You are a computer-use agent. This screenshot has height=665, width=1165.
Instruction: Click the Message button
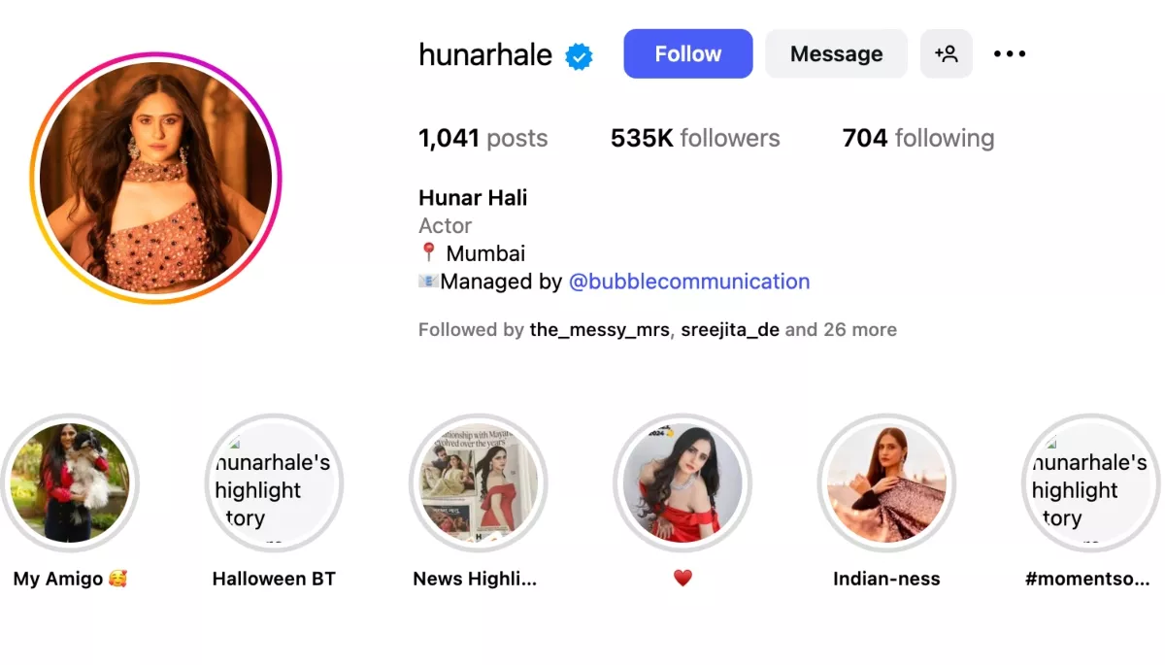coord(837,53)
